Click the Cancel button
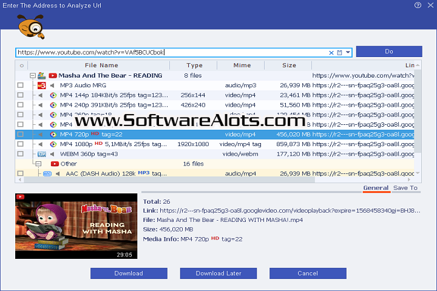The height and width of the screenshot is (291, 437). tap(308, 273)
